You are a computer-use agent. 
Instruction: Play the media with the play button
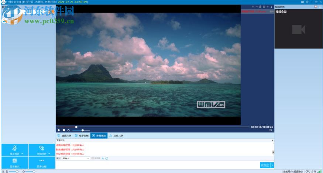[x=59, y=130]
